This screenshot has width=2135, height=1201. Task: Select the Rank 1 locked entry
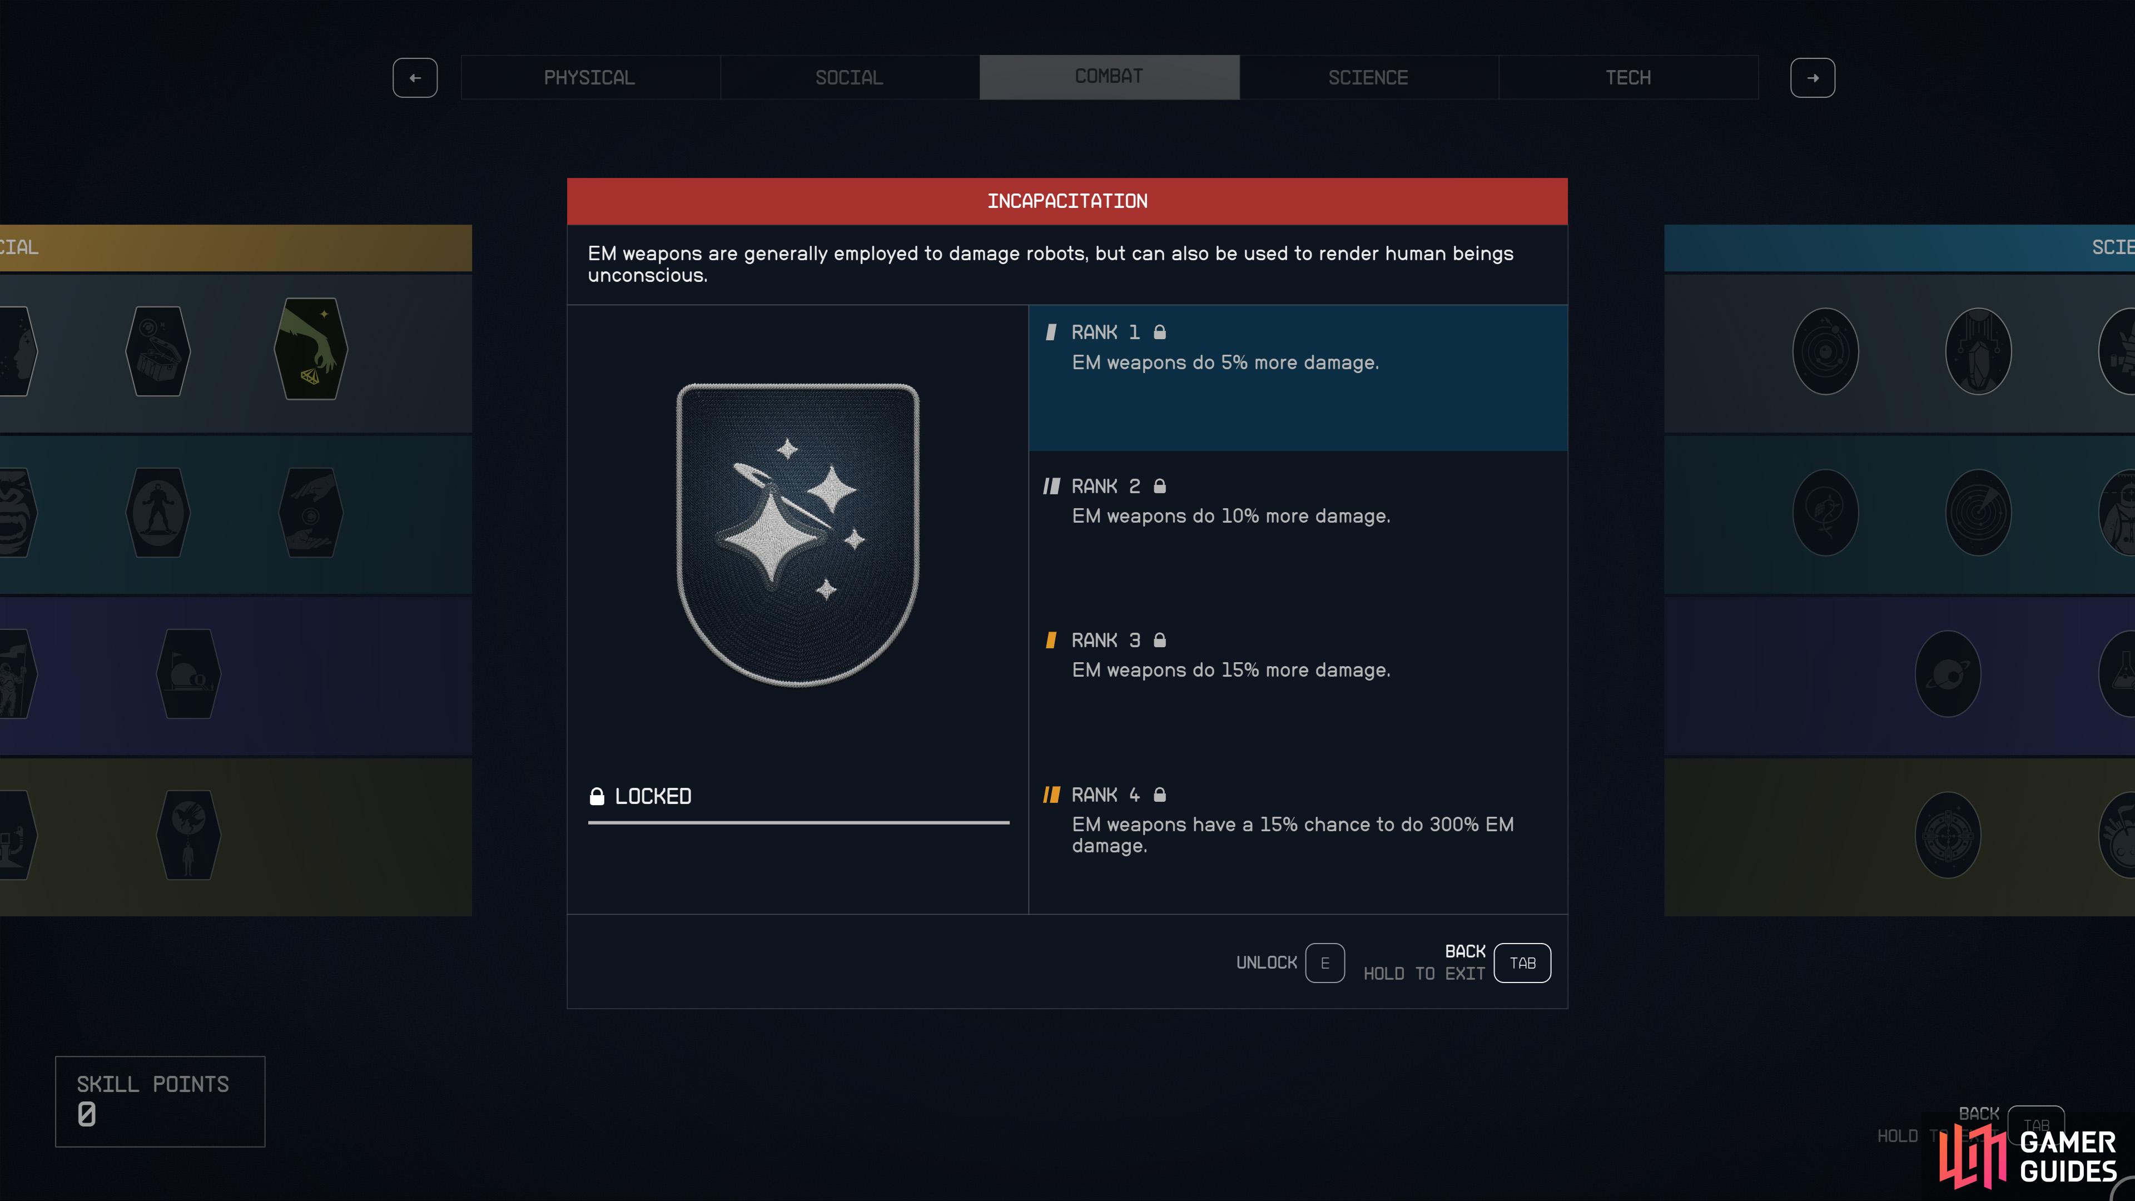[x=1298, y=378]
